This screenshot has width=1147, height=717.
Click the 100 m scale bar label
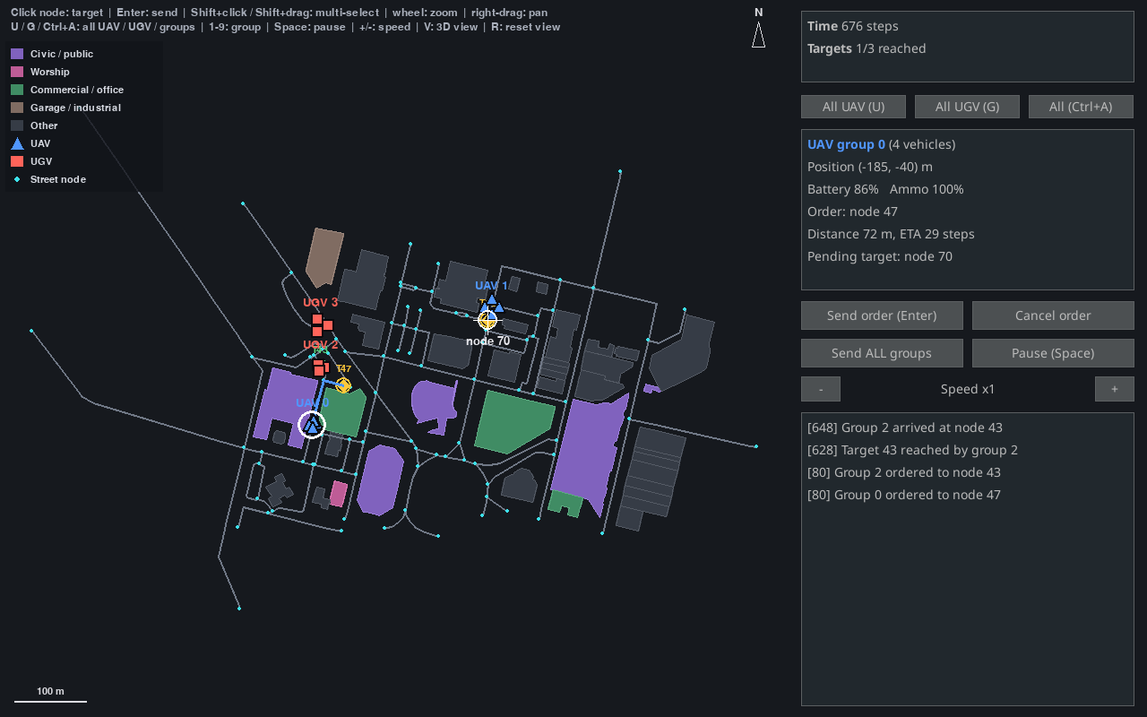coord(50,691)
